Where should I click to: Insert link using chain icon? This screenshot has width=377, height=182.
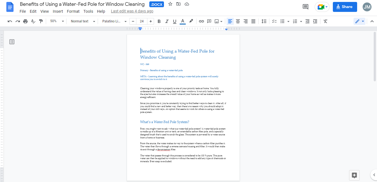pyautogui.click(x=201, y=21)
